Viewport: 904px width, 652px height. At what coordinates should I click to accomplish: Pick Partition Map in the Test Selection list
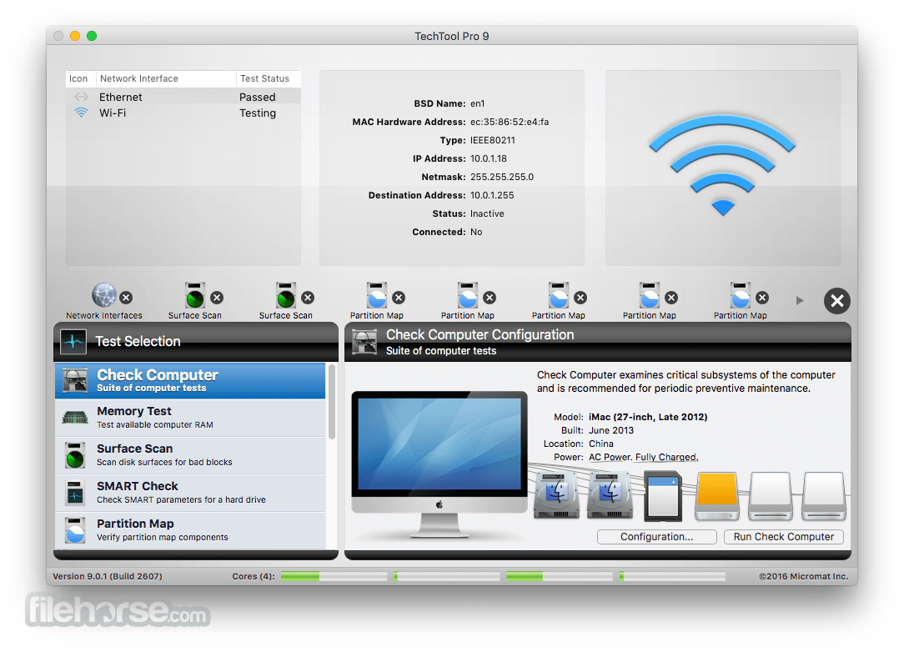click(x=190, y=530)
